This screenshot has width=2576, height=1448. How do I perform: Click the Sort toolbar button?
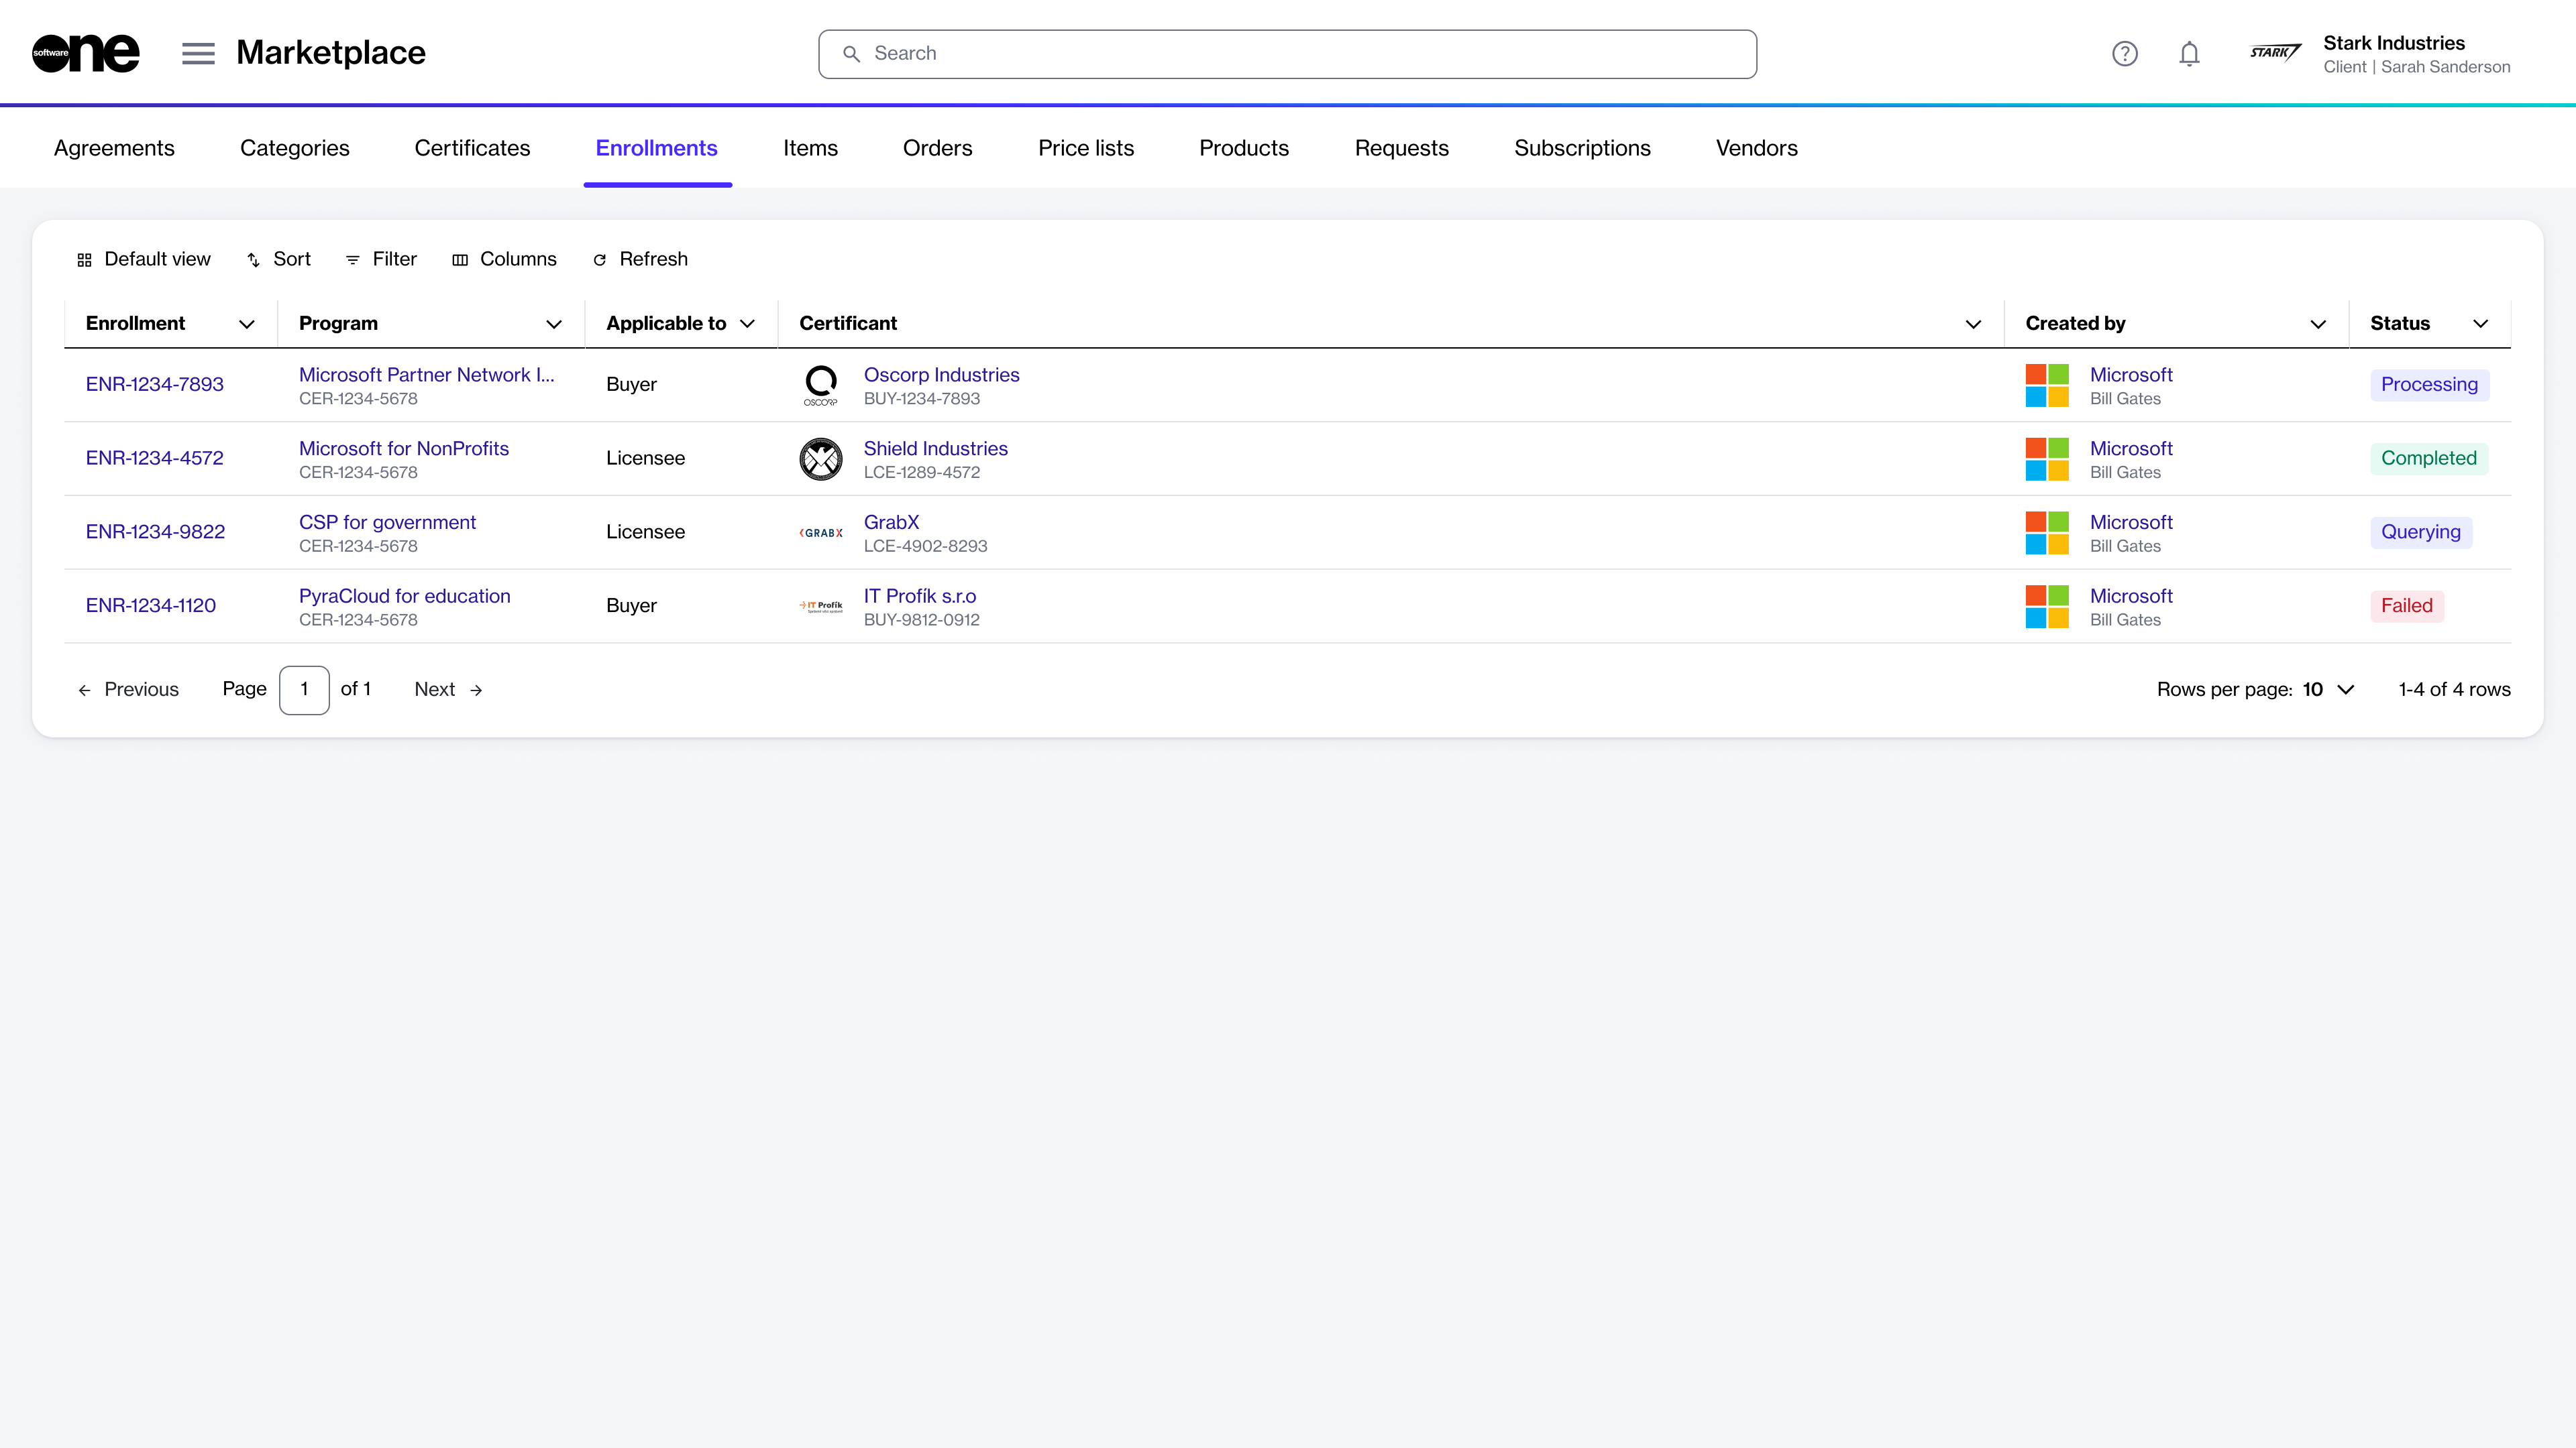279,259
